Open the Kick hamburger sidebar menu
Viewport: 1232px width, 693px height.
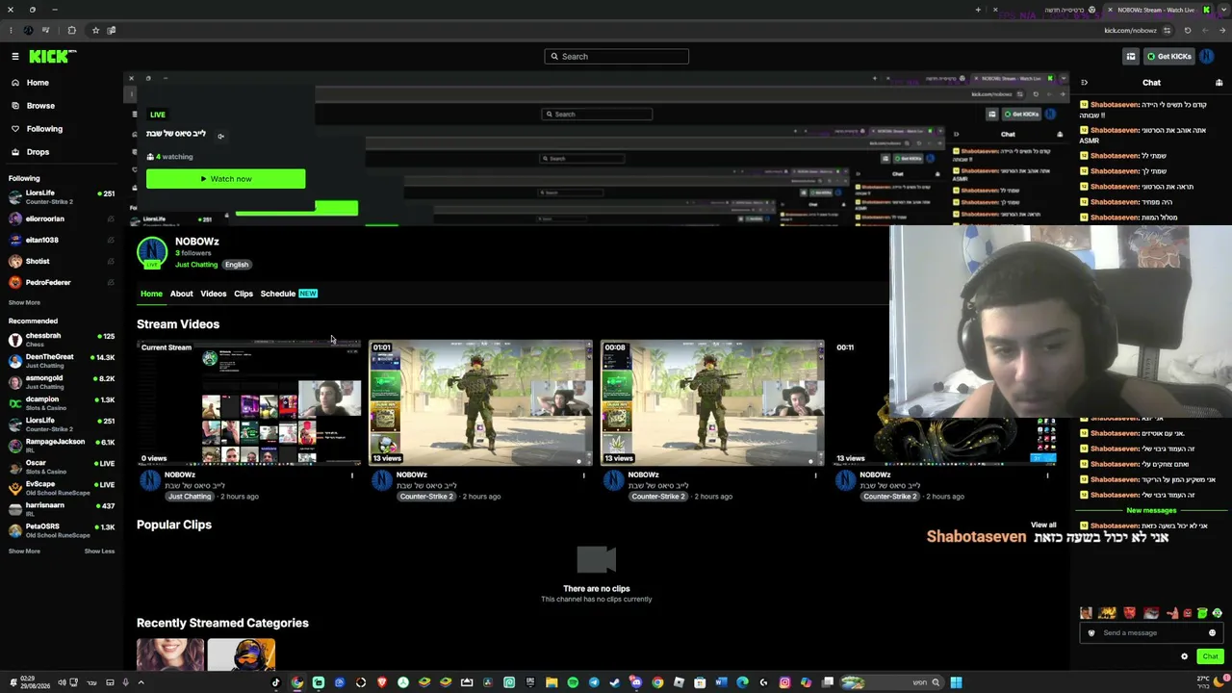tap(15, 56)
